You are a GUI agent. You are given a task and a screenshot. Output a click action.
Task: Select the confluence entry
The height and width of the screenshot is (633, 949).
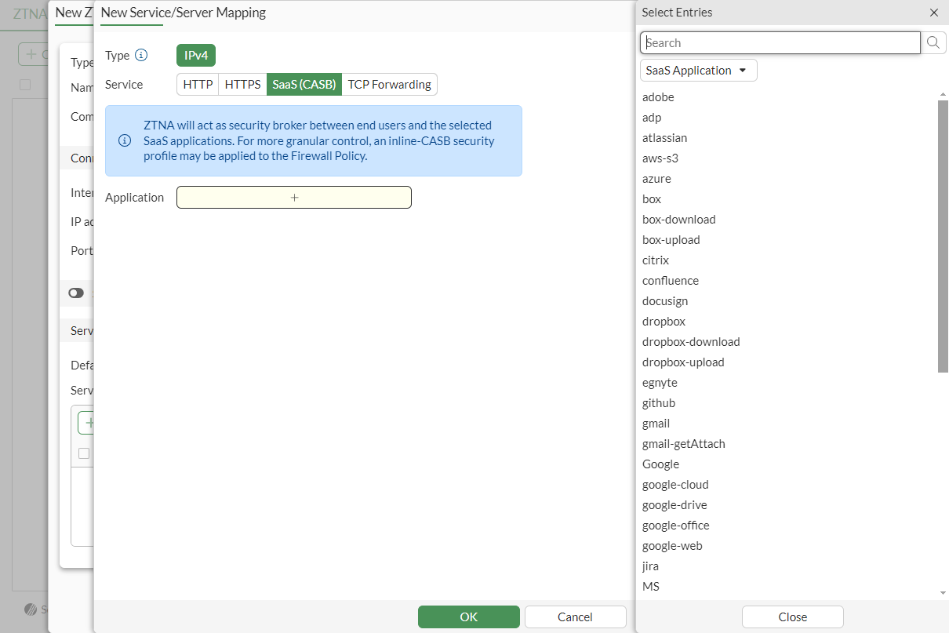click(671, 281)
